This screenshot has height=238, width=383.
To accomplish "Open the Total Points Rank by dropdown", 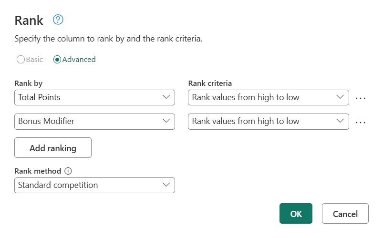I will click(94, 97).
